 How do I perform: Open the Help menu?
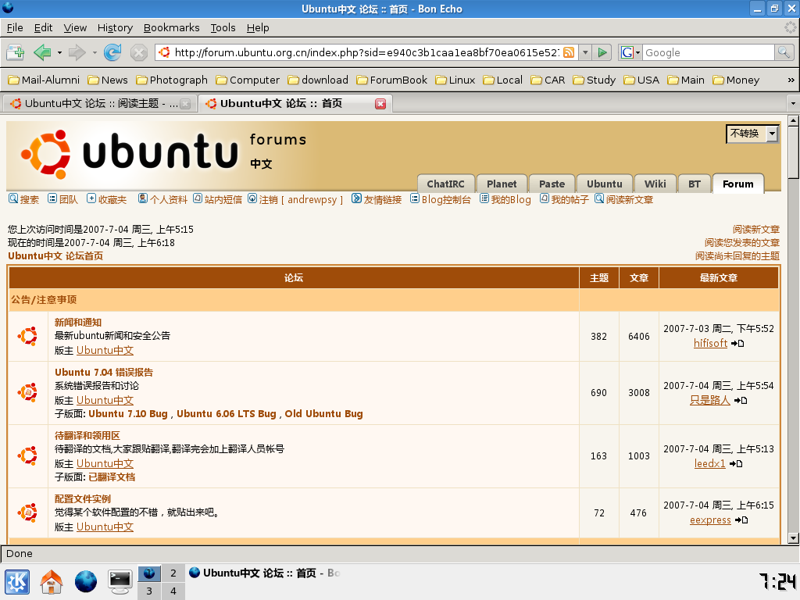(x=258, y=27)
